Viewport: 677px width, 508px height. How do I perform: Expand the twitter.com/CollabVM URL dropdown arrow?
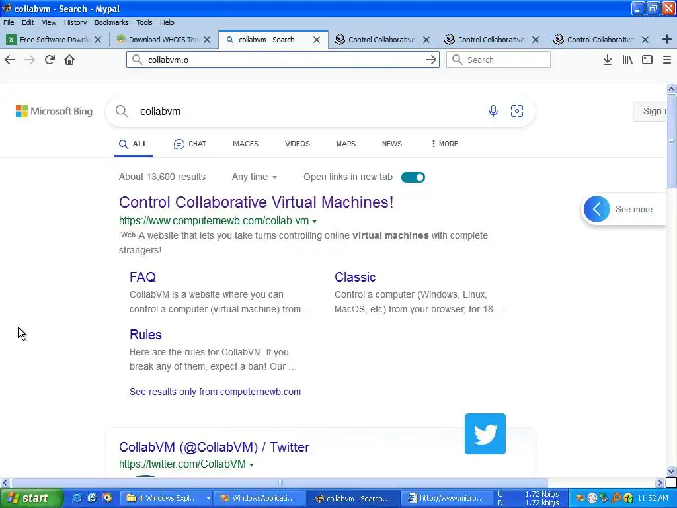[251, 465]
